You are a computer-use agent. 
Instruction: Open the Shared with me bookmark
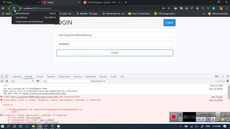point(114,14)
